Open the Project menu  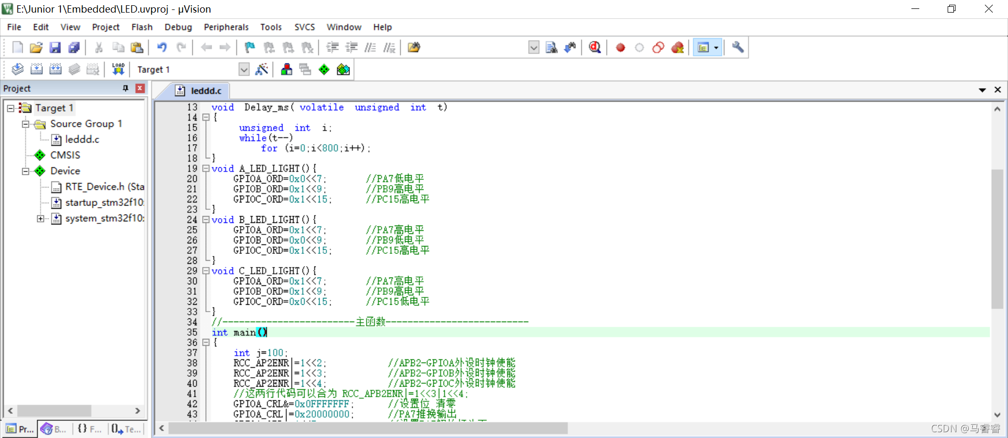pos(106,27)
